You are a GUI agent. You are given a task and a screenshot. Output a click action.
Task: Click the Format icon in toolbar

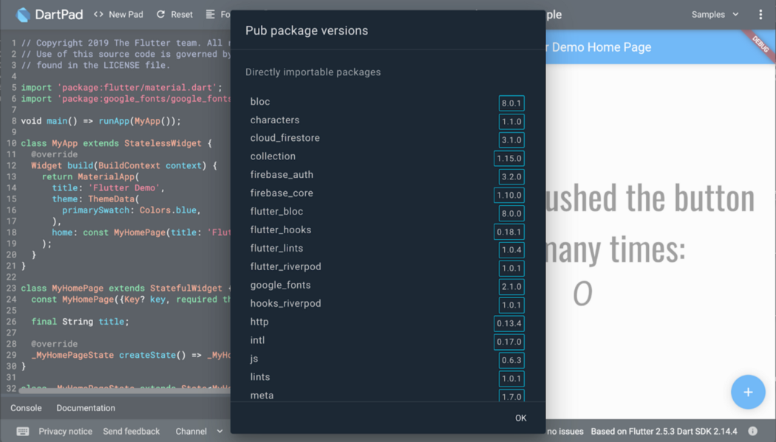click(211, 14)
